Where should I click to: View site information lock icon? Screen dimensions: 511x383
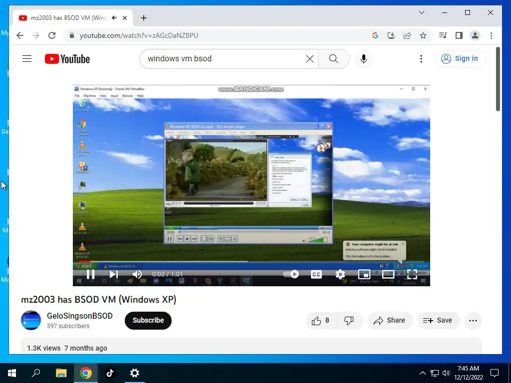coord(72,35)
